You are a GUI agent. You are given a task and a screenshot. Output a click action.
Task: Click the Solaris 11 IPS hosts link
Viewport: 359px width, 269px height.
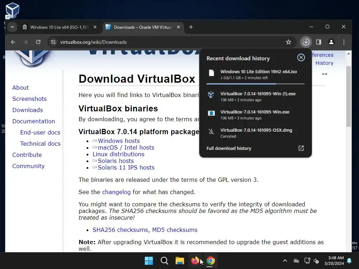point(126,167)
